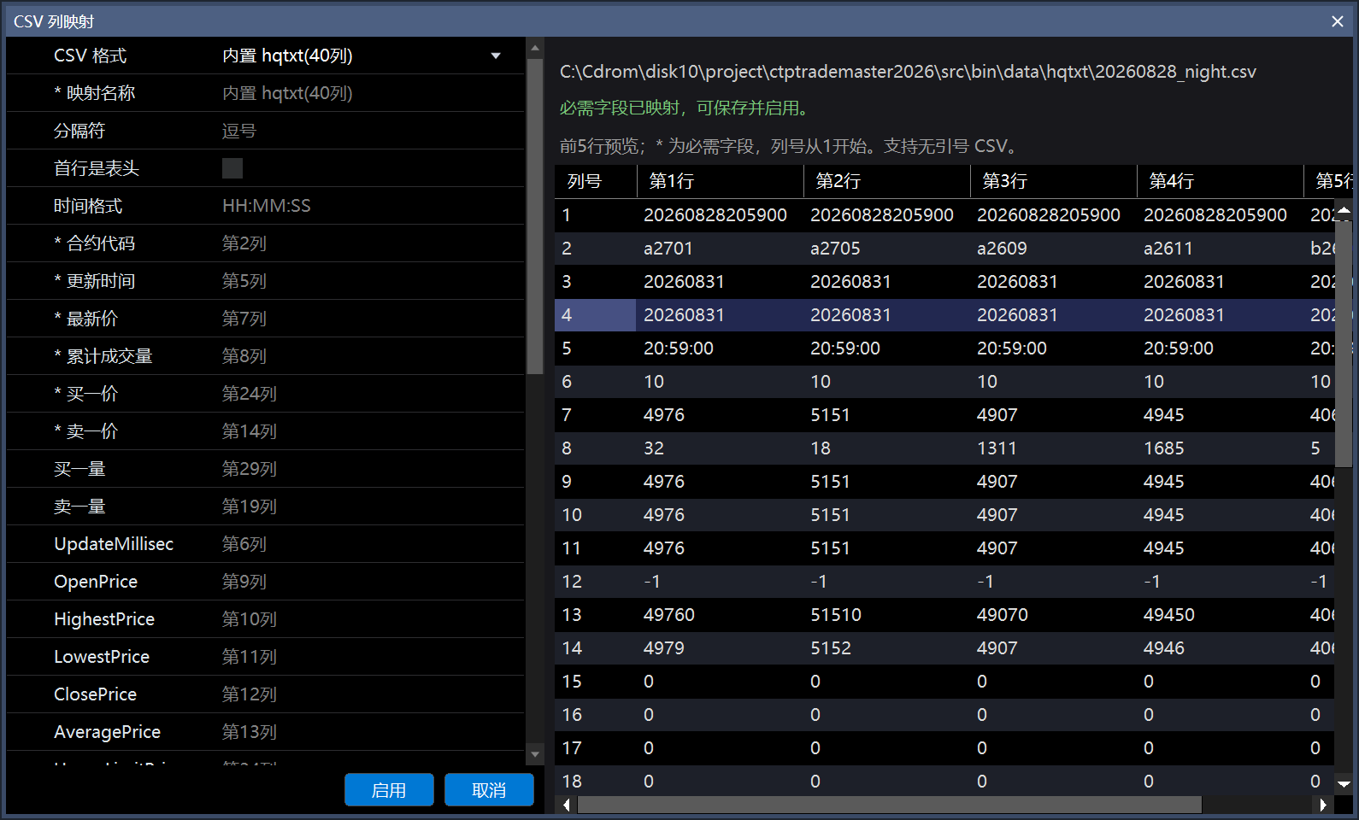Close the CSV 列映射 dialog
The width and height of the screenshot is (1359, 820).
[1337, 21]
